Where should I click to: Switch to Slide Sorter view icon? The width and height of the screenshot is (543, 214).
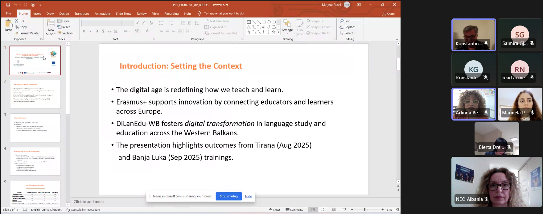coord(323,210)
